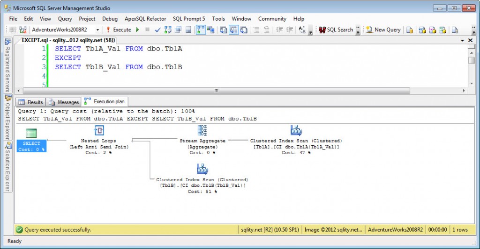
Task: Select Clustered Index Scan on TblB
Action: click(x=202, y=179)
